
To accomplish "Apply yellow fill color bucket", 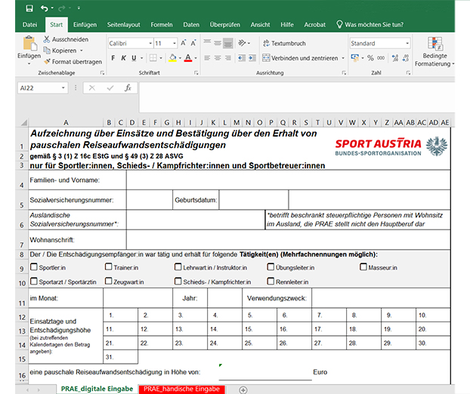I will [x=172, y=58].
